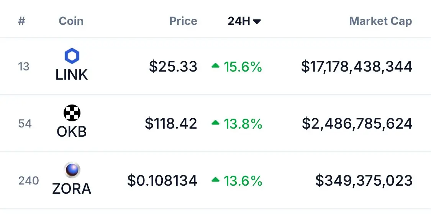This screenshot has height=214, width=431.
Task: Select the LINK market cap $17,178,438,344 value
Action: [x=357, y=67]
